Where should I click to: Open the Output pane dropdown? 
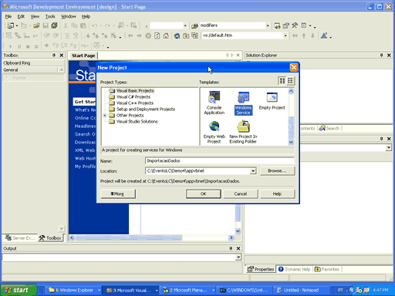[238, 257]
